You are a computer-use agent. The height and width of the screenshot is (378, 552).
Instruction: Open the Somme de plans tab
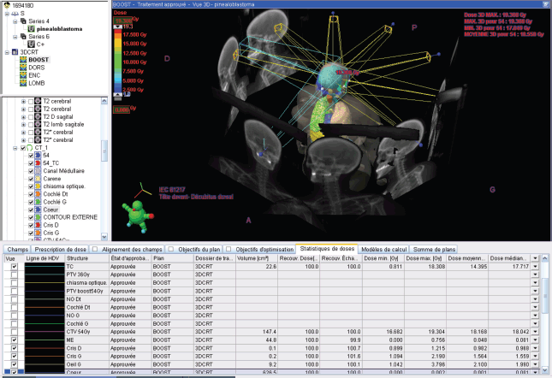(434, 250)
